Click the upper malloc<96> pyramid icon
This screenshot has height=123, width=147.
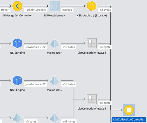click(55, 43)
